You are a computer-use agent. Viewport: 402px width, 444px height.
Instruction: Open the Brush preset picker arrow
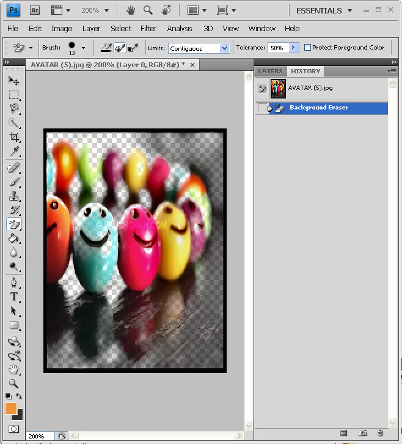pyautogui.click(x=83, y=48)
